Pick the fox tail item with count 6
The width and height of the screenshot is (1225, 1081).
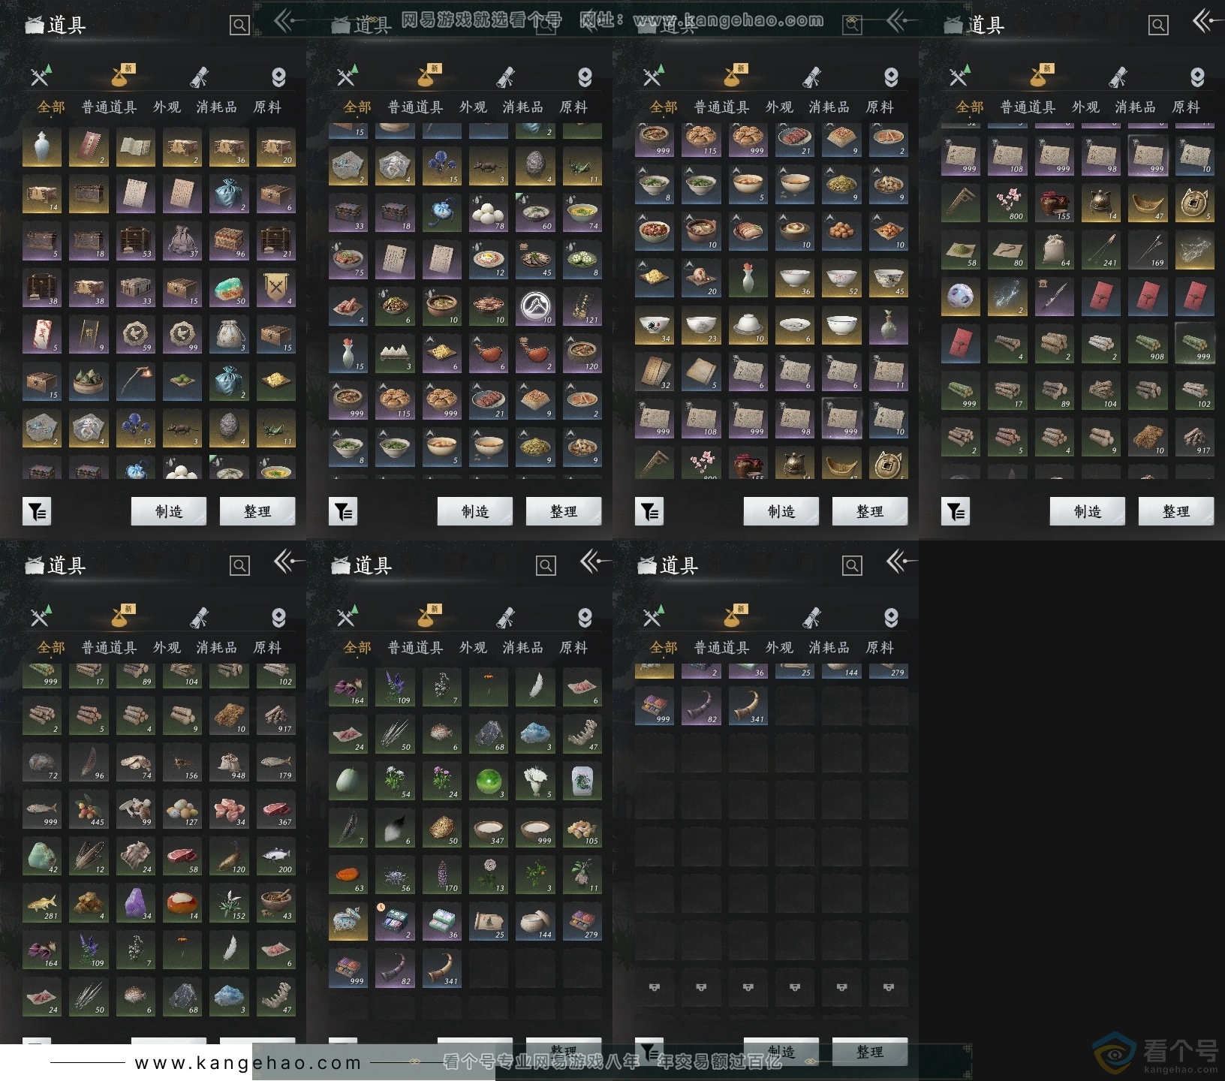tap(394, 828)
